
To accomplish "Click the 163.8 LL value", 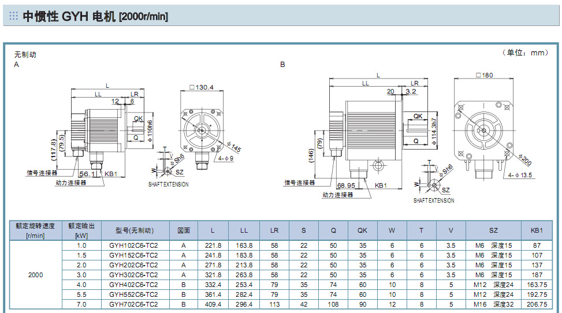I will [x=244, y=245].
